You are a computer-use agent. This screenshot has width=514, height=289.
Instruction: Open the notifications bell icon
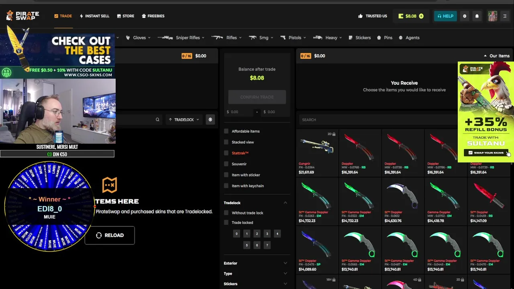[x=477, y=16]
